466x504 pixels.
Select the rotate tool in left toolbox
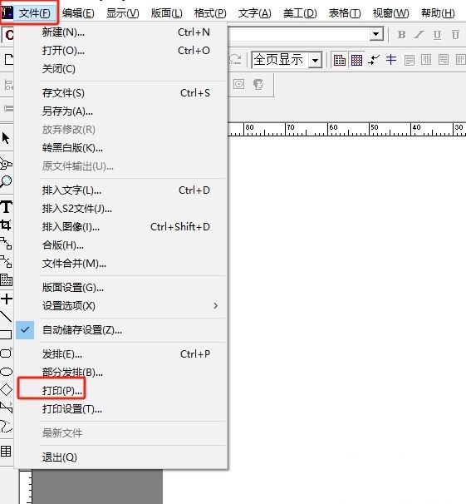[x=6, y=163]
